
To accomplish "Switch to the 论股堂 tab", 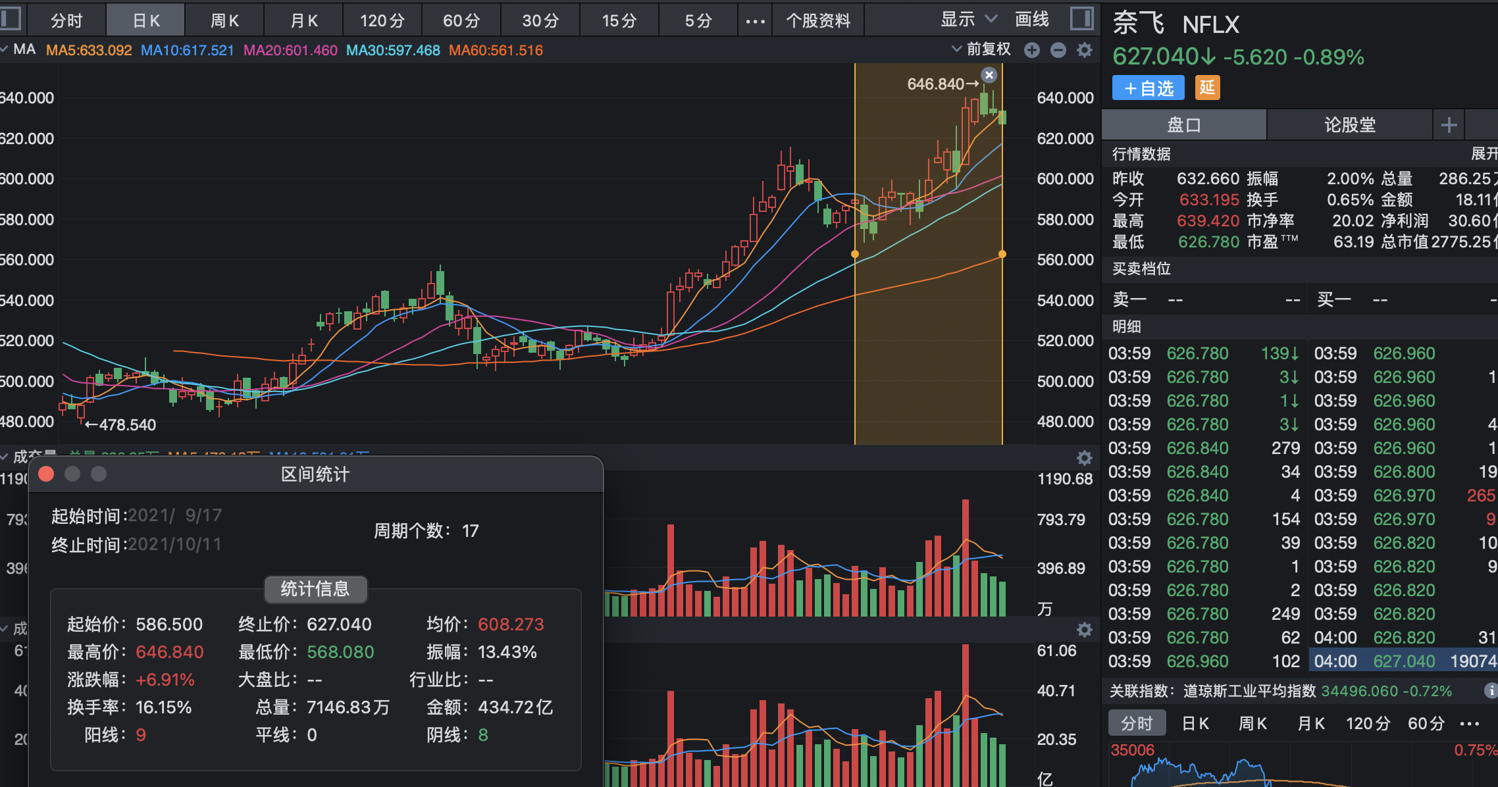I will pos(1349,125).
